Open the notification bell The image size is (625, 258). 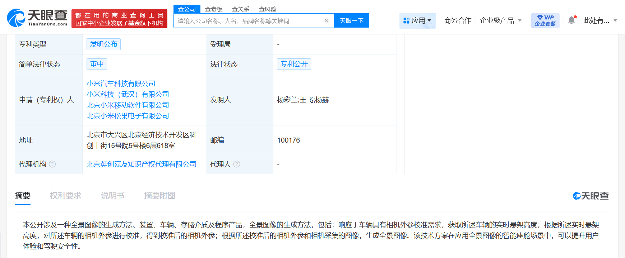point(571,20)
